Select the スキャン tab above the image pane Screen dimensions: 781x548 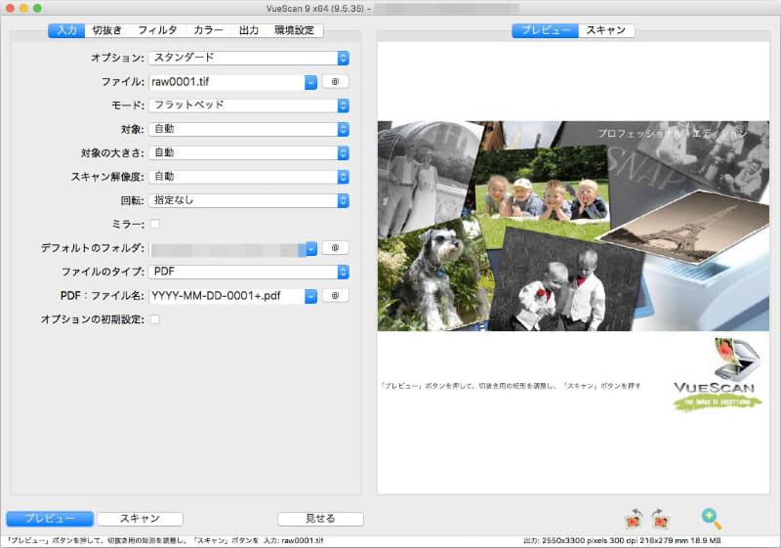pyautogui.click(x=606, y=30)
